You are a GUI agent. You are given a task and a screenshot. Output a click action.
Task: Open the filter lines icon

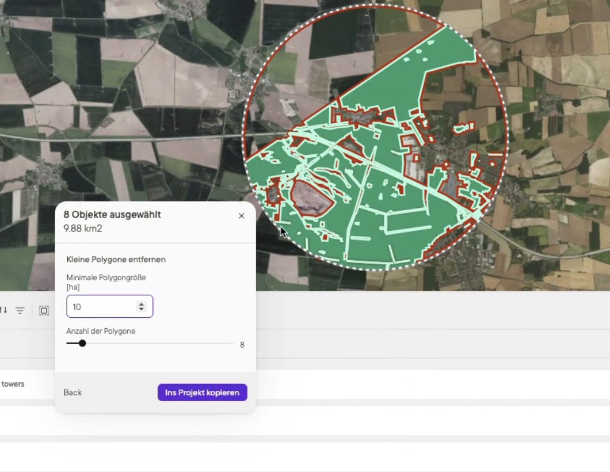(20, 311)
